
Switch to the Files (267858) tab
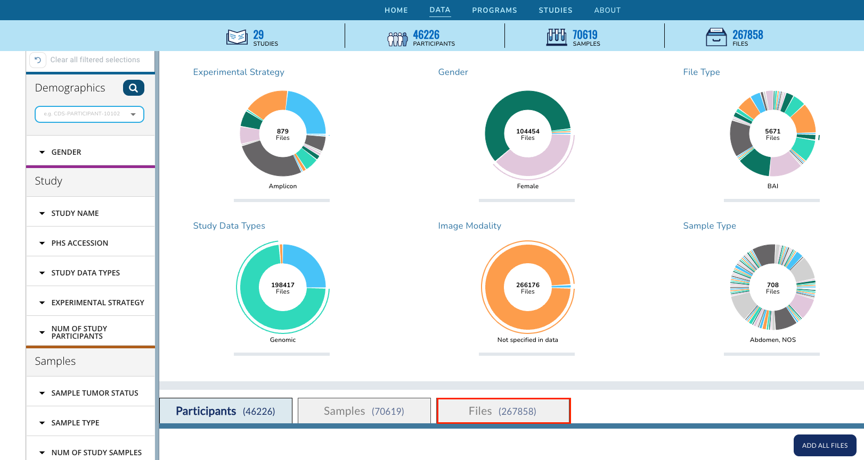[x=503, y=411]
